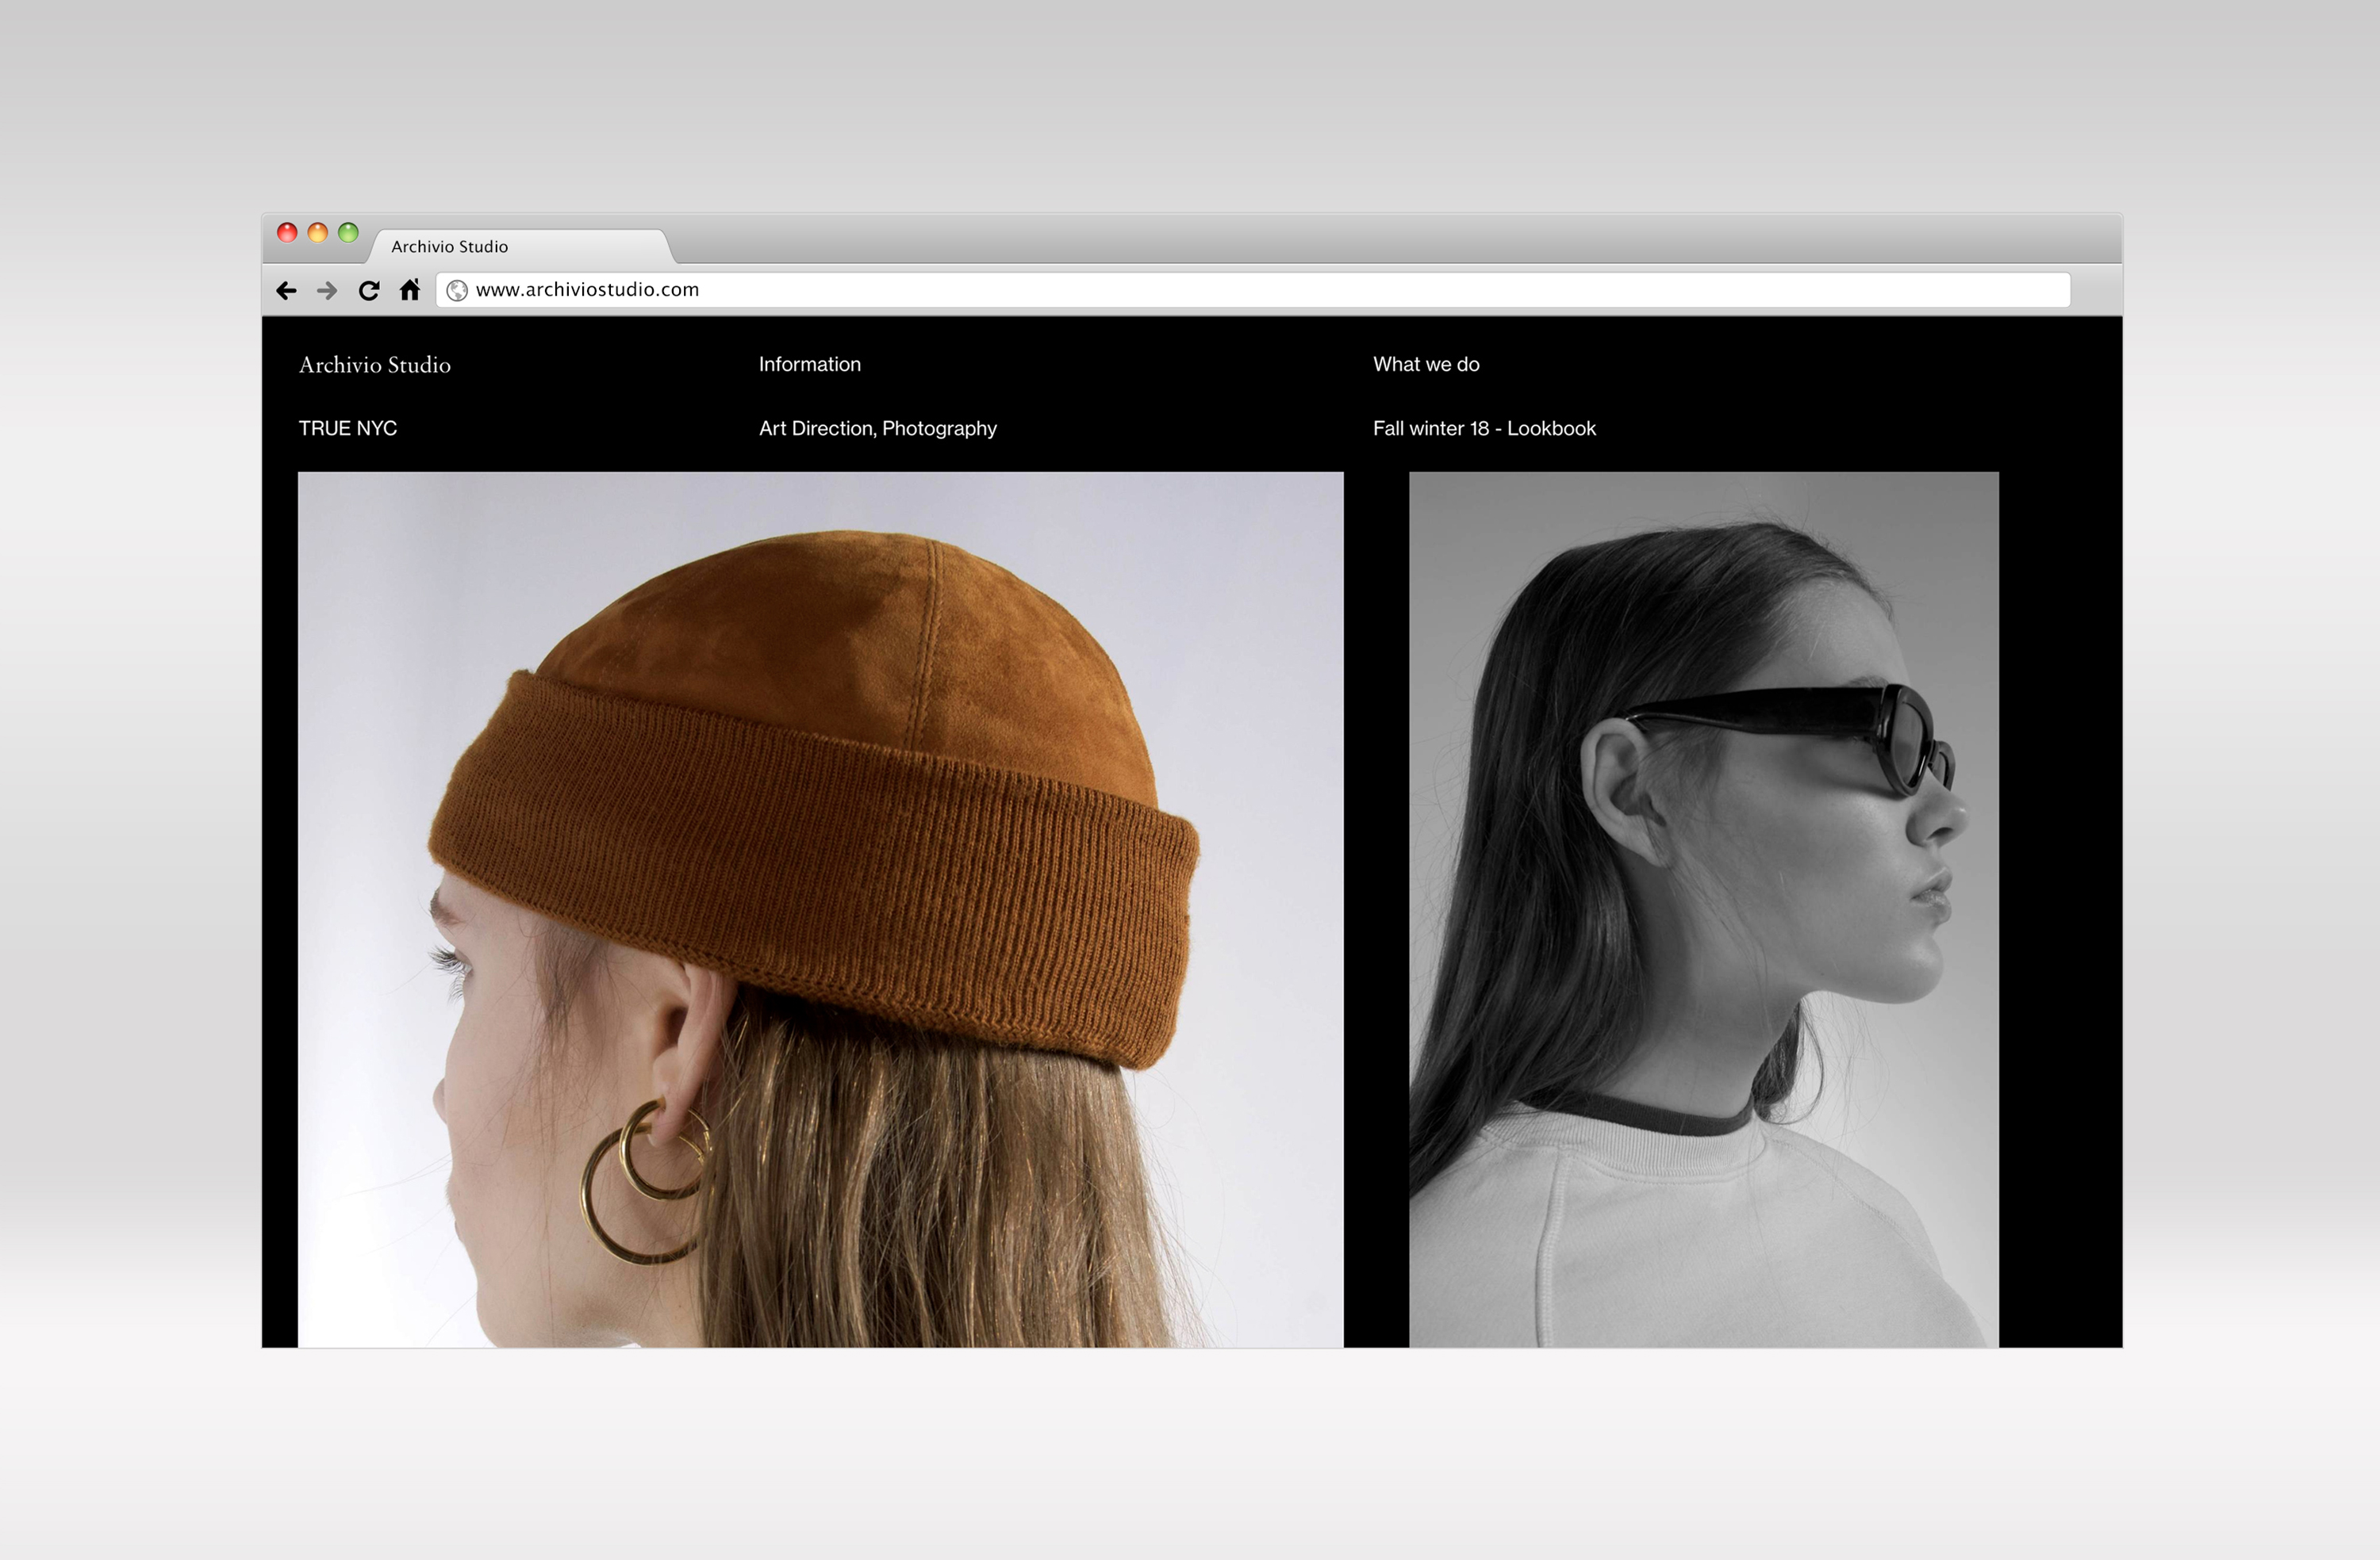Click Art Direction, Photography text

[x=877, y=429]
